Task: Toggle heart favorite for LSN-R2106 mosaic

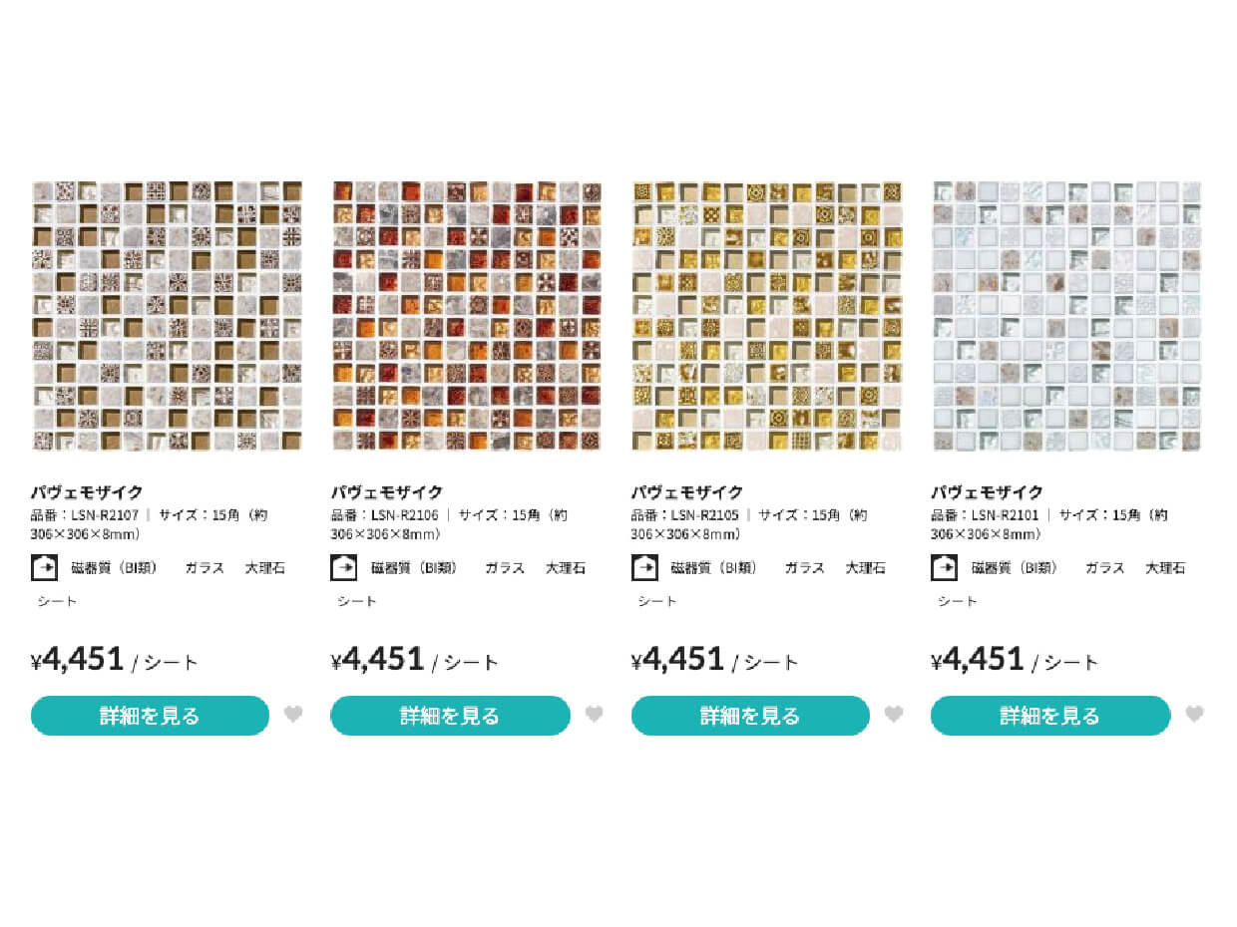Action: tap(594, 714)
